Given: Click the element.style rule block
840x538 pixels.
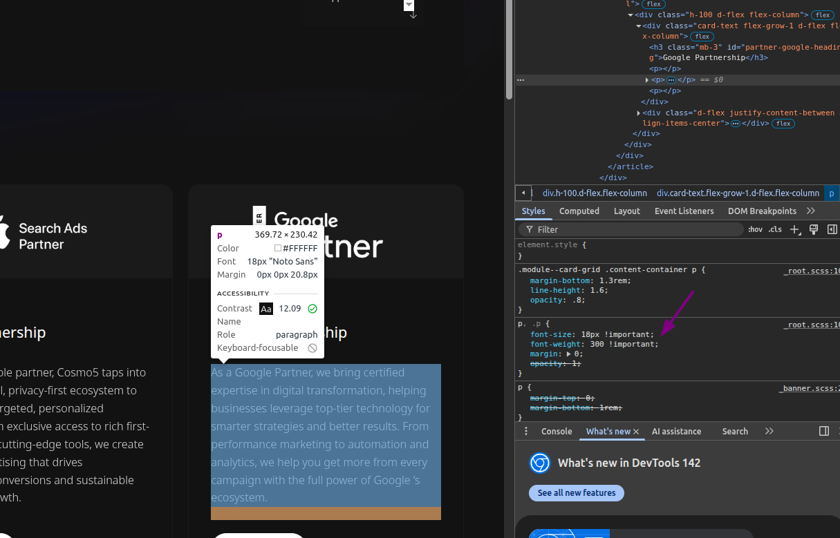Looking at the screenshot, I should click(678, 250).
